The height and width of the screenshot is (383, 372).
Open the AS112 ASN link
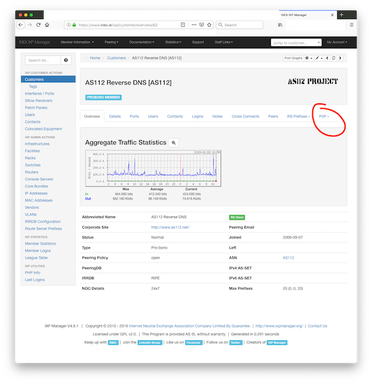click(288, 258)
